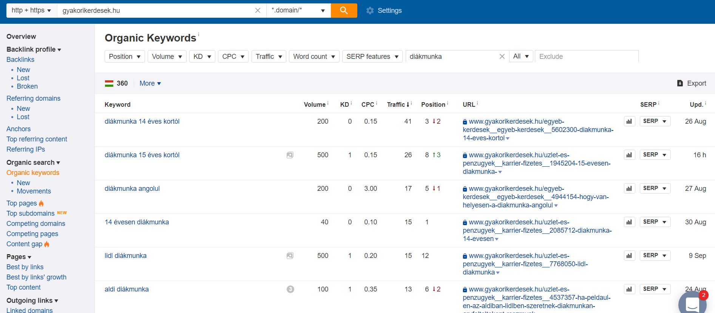Image resolution: width=715 pixels, height=313 pixels.
Task: Open the Volume filter dropdown
Action: [x=167, y=57]
